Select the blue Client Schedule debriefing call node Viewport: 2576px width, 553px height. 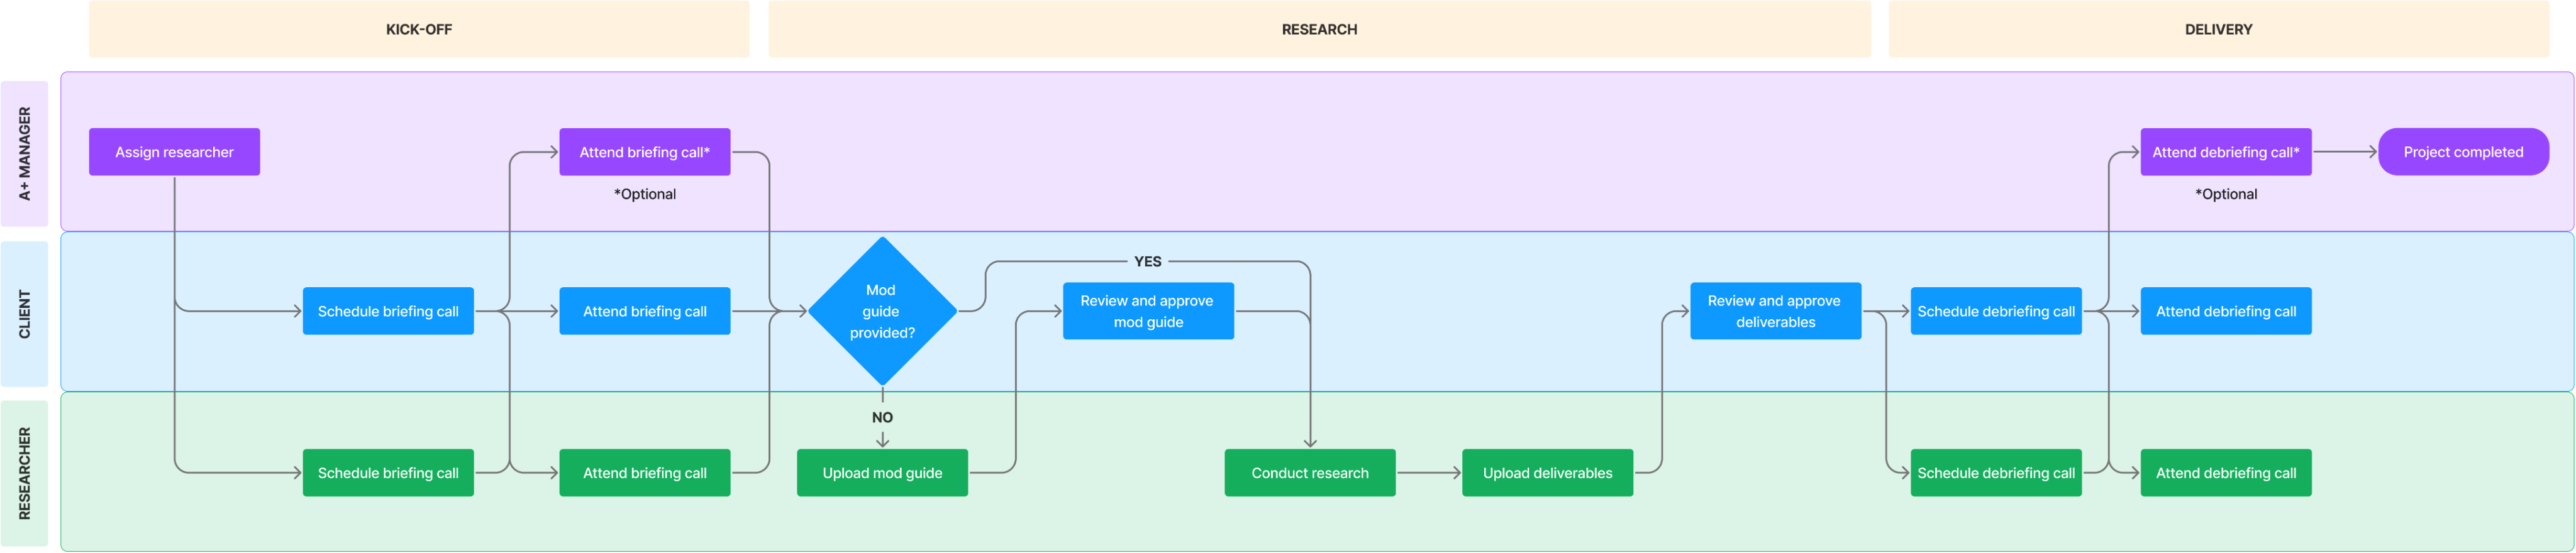[1996, 311]
